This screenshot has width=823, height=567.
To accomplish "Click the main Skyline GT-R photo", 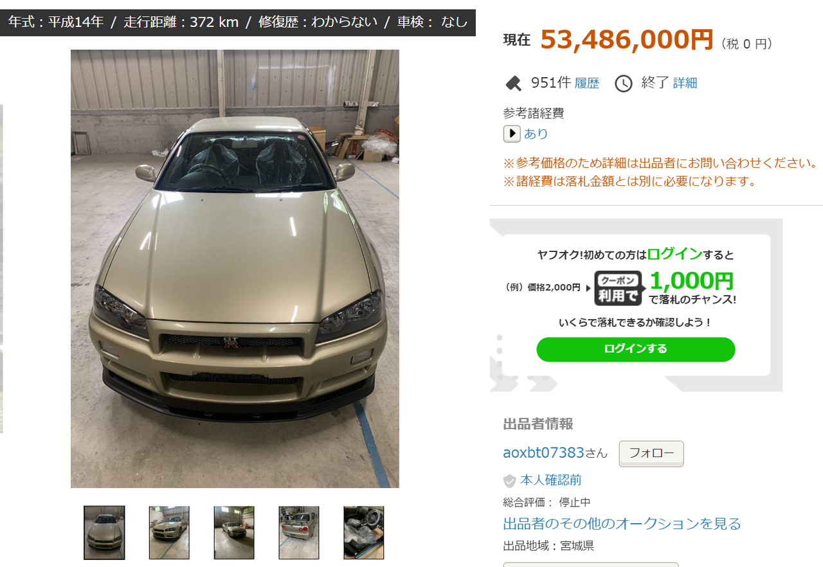I will pyautogui.click(x=235, y=269).
